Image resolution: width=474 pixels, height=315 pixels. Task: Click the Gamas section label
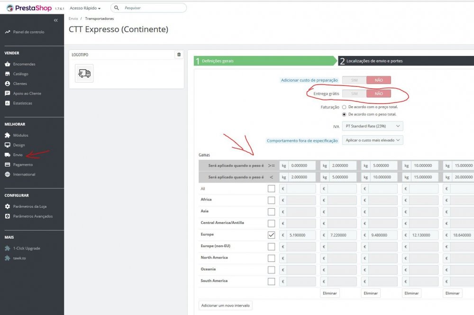(204, 155)
